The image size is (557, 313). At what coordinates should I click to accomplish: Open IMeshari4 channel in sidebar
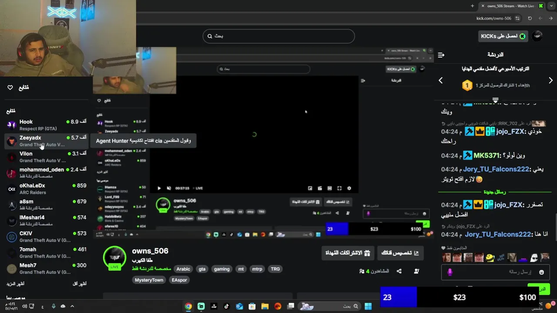click(x=46, y=221)
